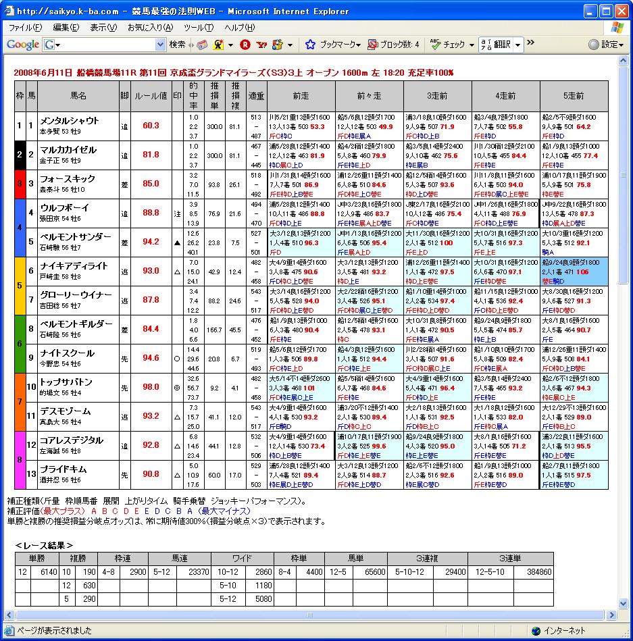Click the yellow star search icon
Viewport: 633px width, 641px height.
tap(218, 45)
